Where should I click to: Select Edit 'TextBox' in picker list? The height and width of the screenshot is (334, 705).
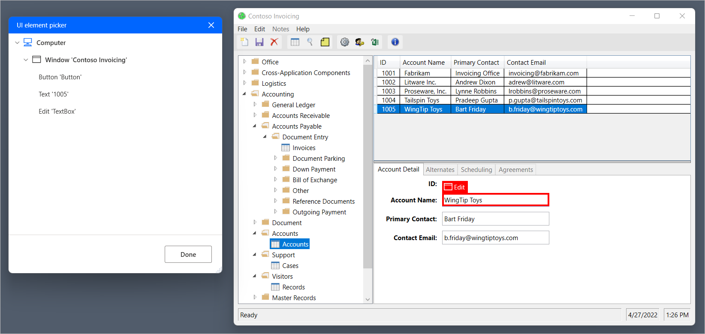[57, 111]
